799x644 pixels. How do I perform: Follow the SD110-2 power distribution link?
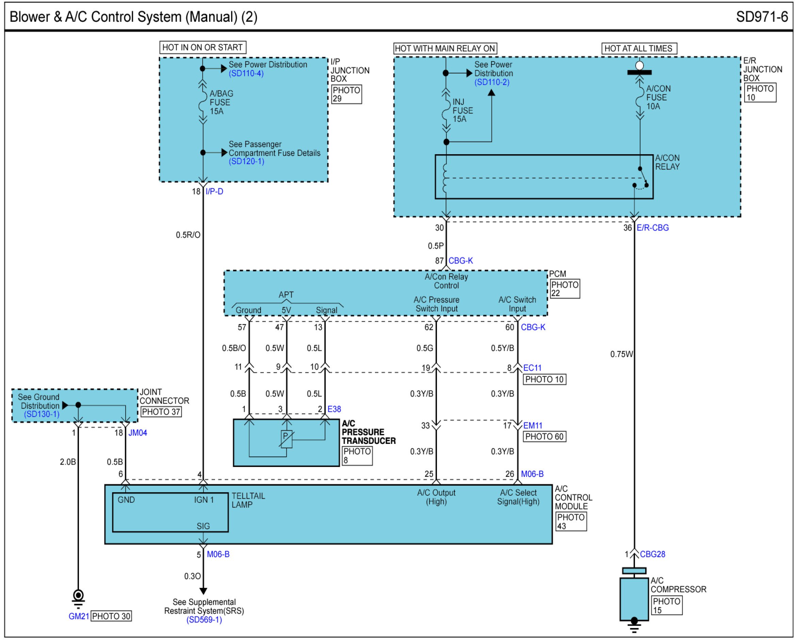(x=492, y=82)
